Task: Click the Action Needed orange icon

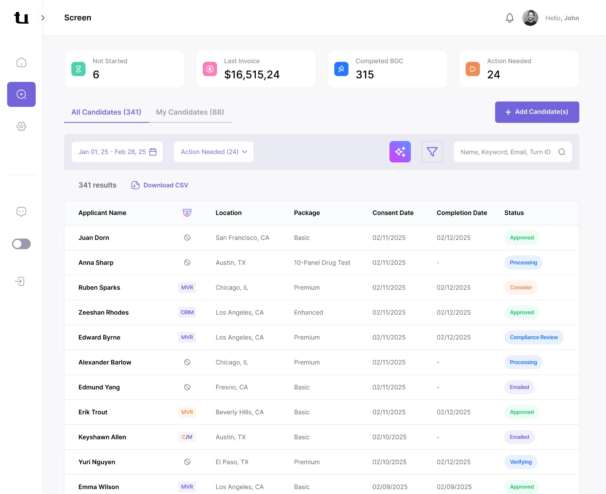Action: click(x=472, y=69)
